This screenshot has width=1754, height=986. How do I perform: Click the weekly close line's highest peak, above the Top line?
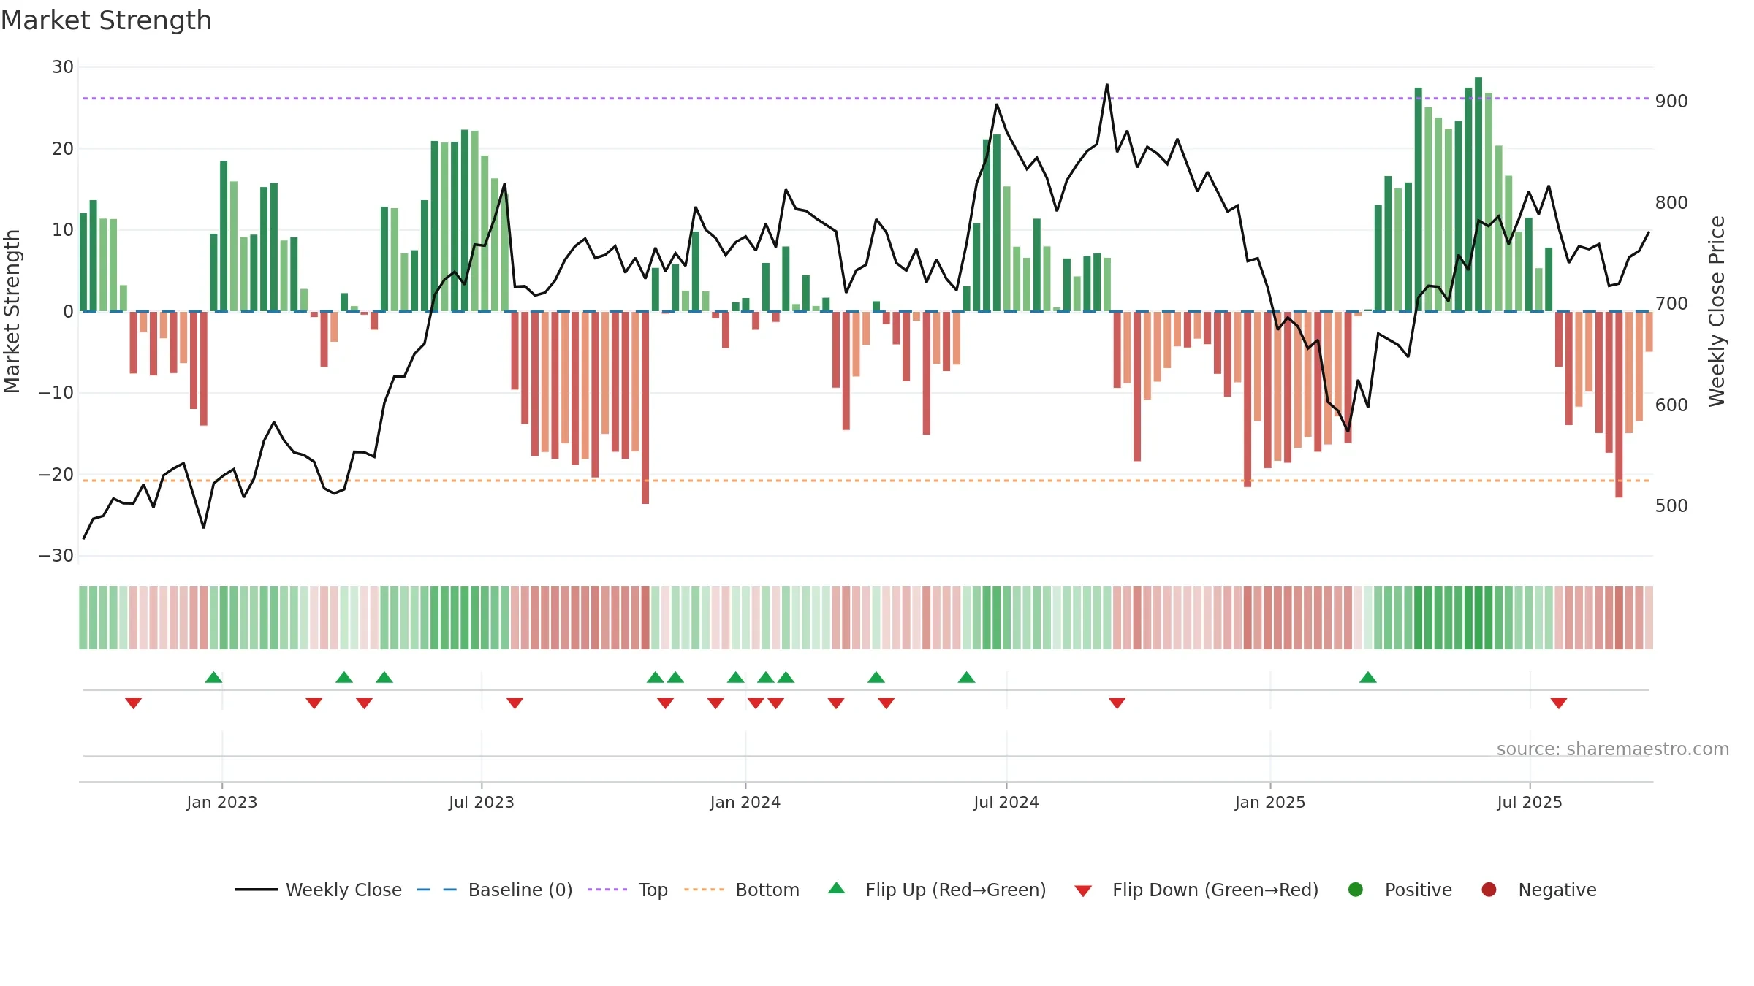pyautogui.click(x=1106, y=85)
